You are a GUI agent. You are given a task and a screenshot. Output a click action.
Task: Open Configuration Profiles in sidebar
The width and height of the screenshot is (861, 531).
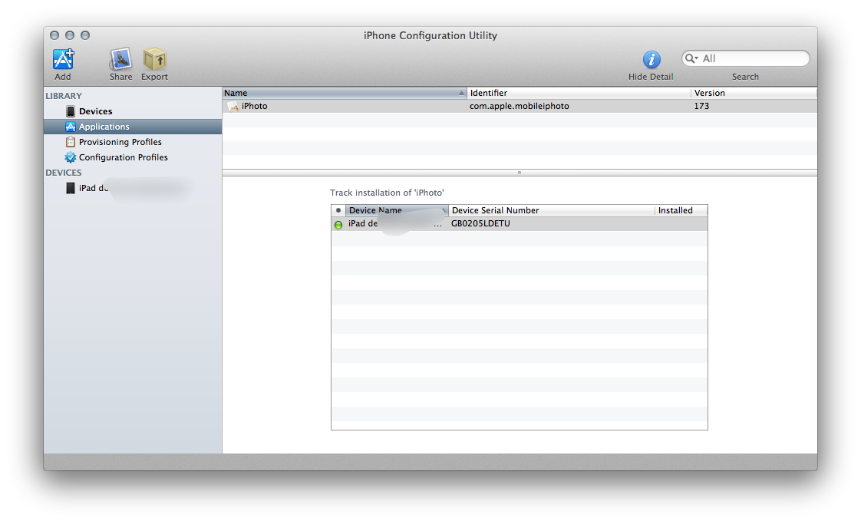tap(123, 157)
